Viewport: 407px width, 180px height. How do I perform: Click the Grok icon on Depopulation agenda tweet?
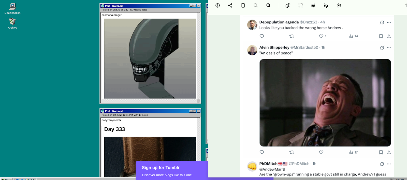tap(382, 22)
